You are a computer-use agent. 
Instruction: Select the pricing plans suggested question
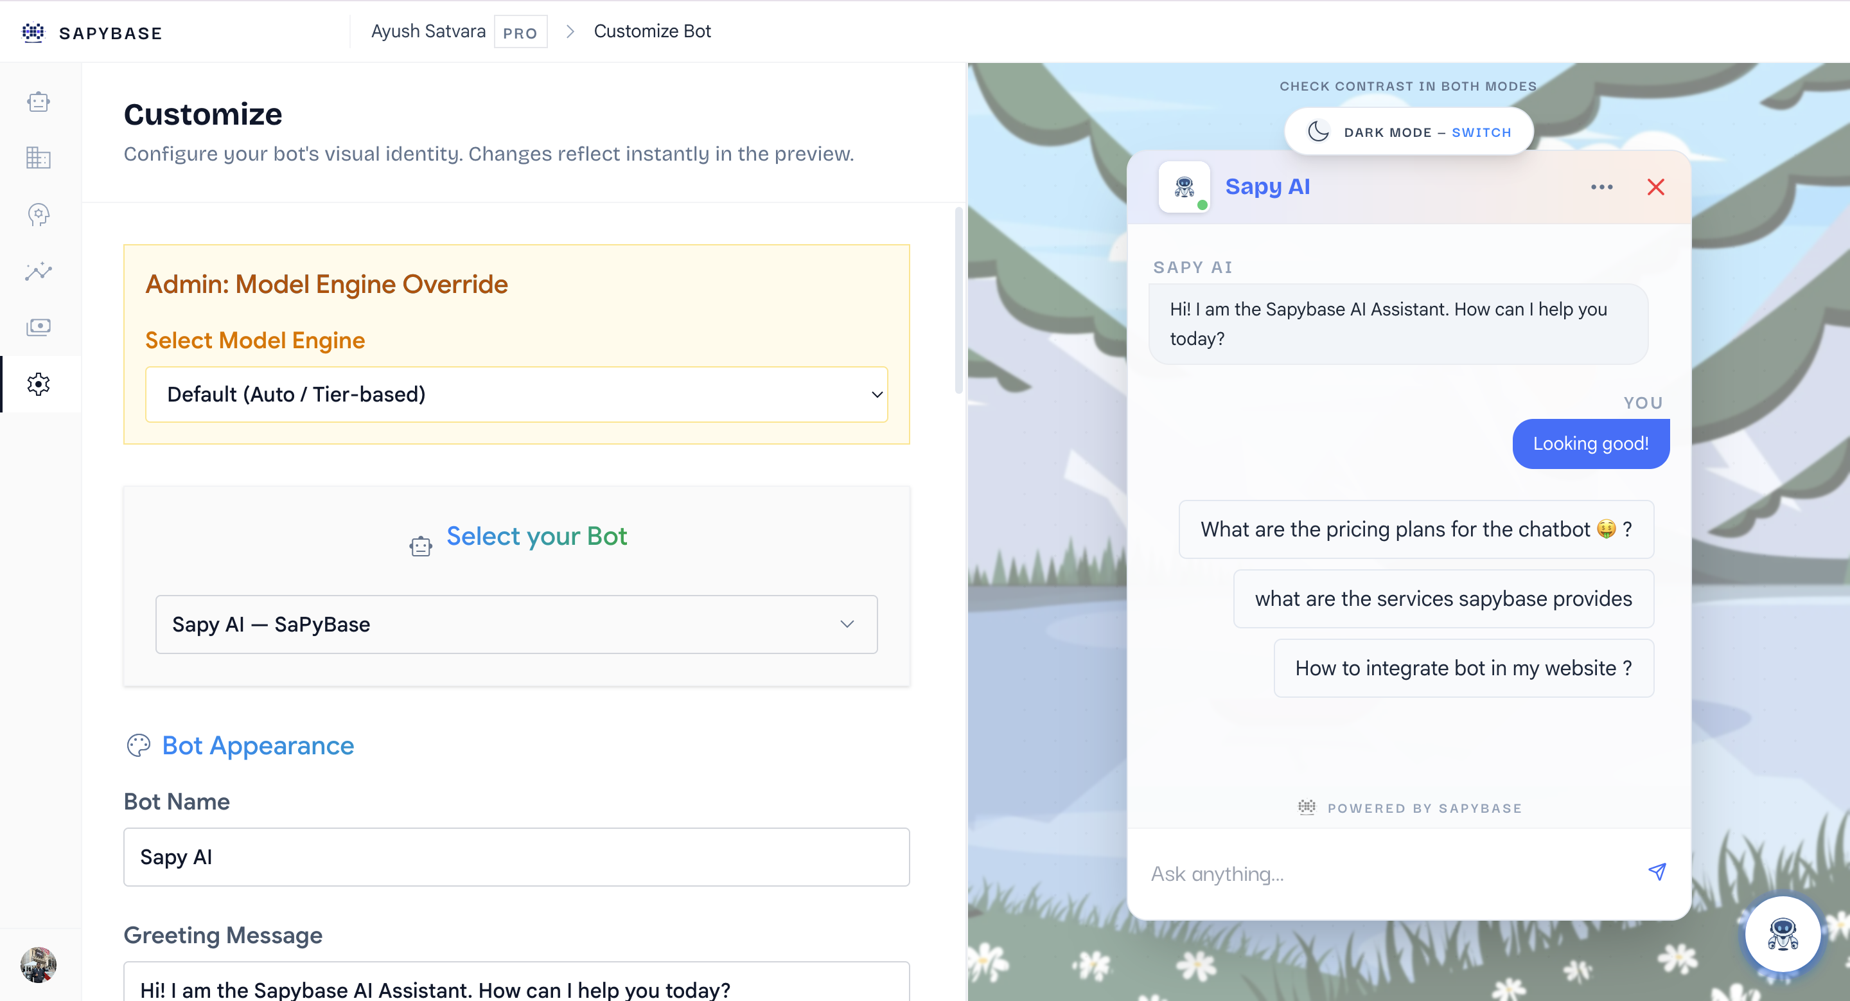pyautogui.click(x=1416, y=529)
